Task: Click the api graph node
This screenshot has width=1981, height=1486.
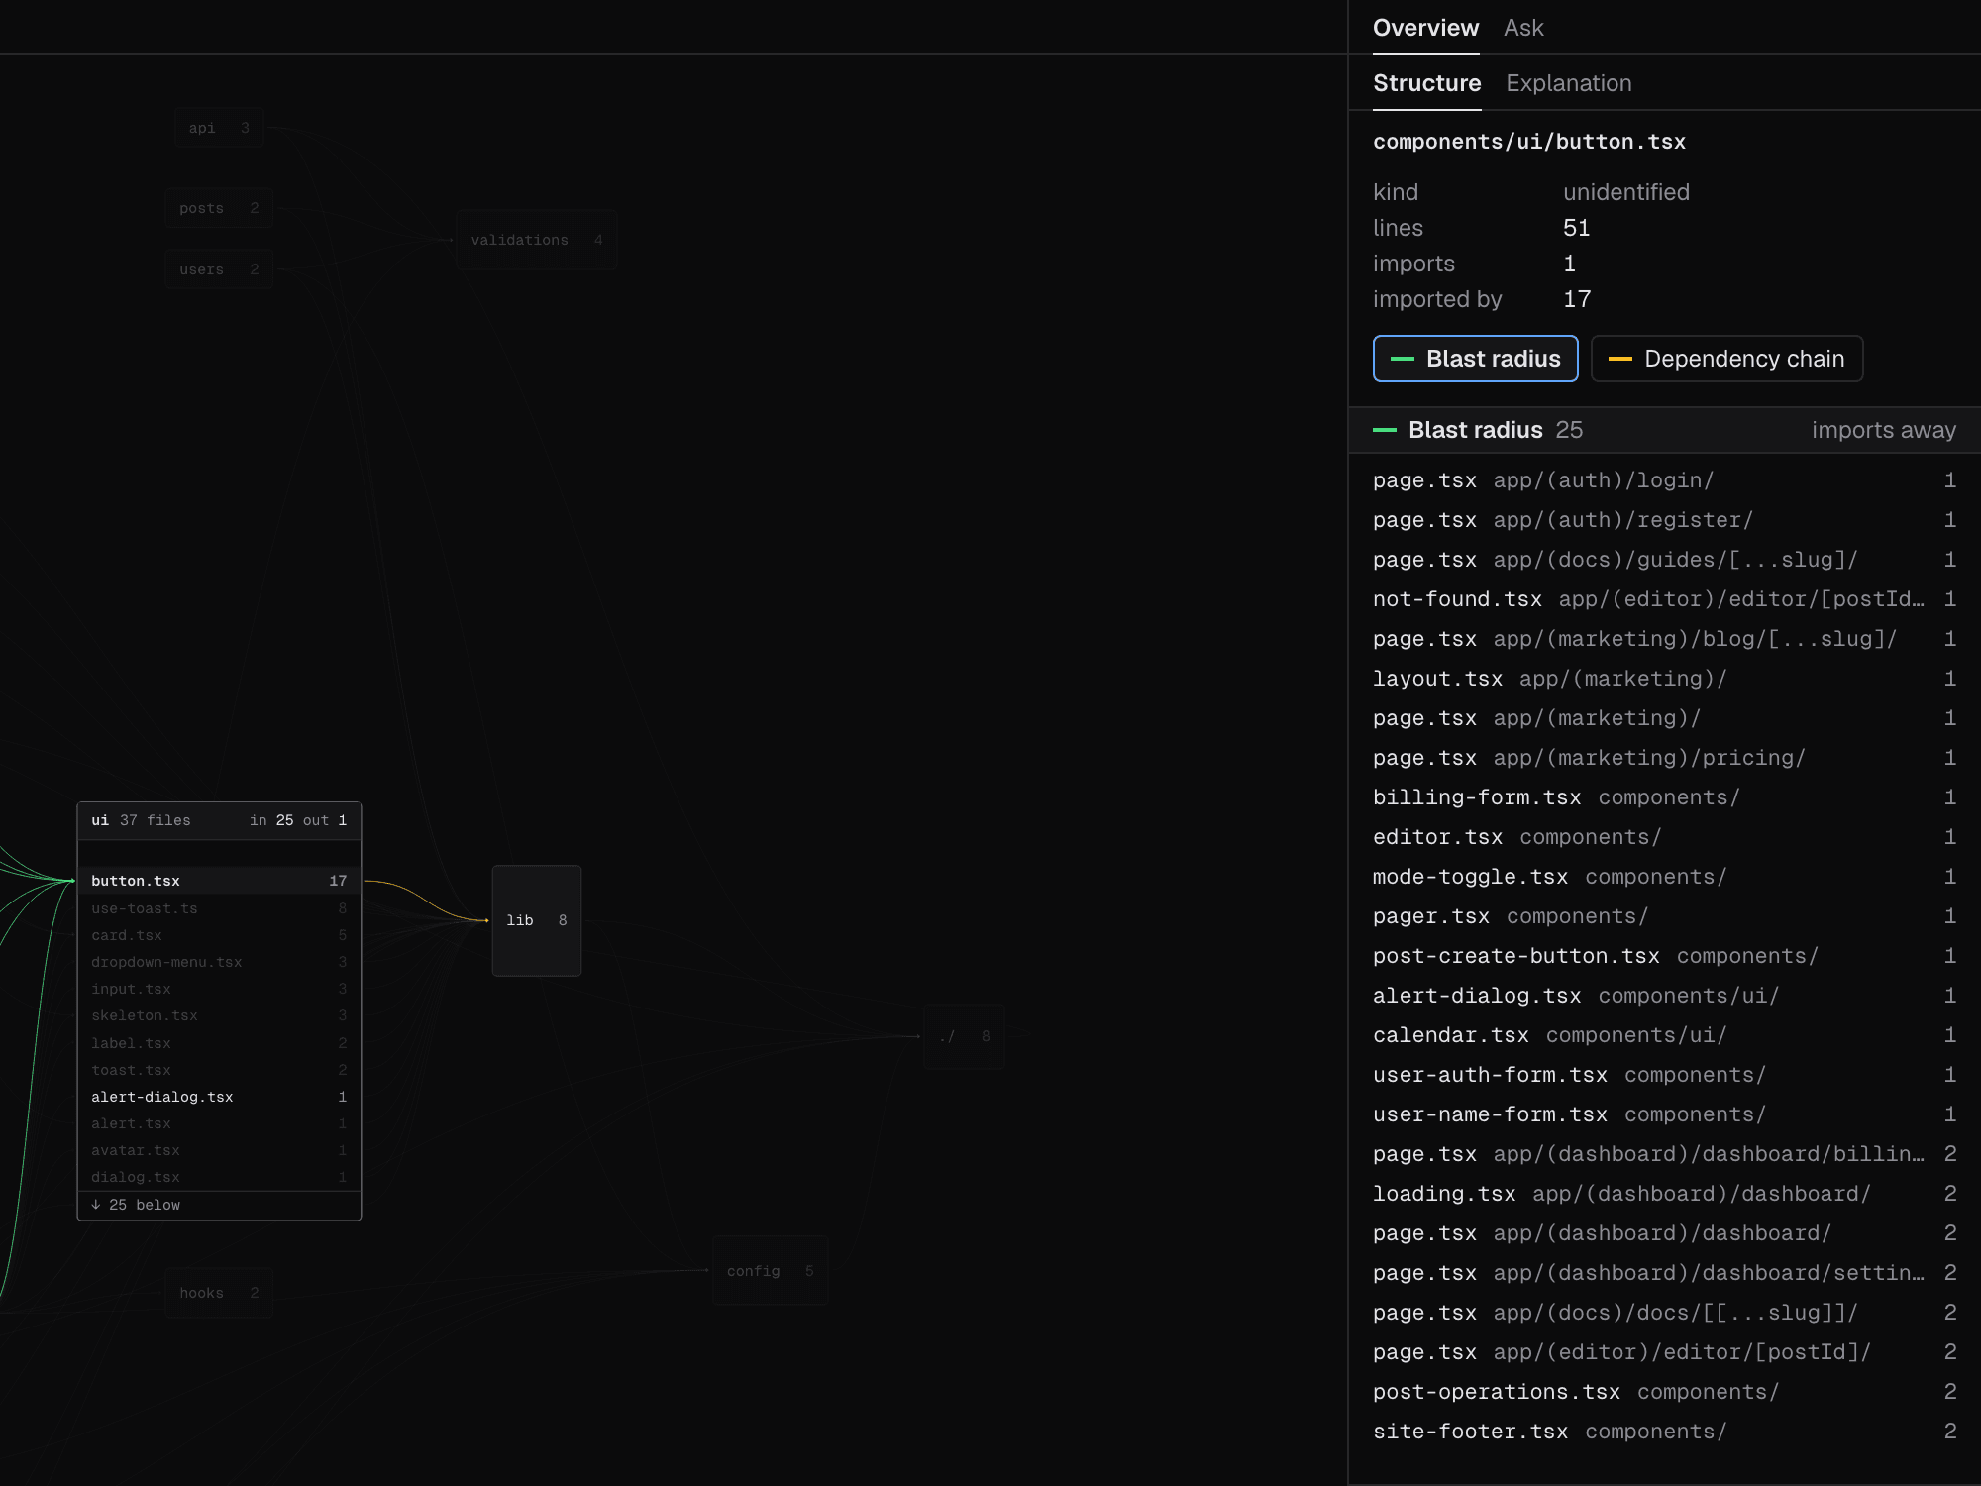Action: [219, 128]
